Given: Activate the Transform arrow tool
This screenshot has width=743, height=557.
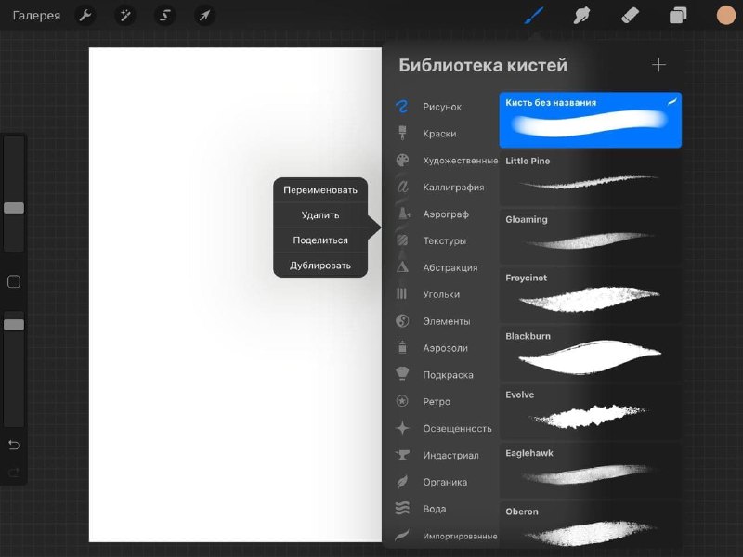Looking at the screenshot, I should coord(204,16).
